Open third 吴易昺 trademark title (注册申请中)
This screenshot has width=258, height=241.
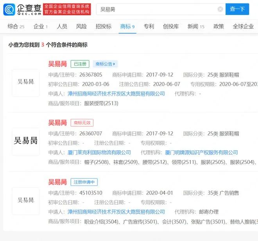coord(57,182)
